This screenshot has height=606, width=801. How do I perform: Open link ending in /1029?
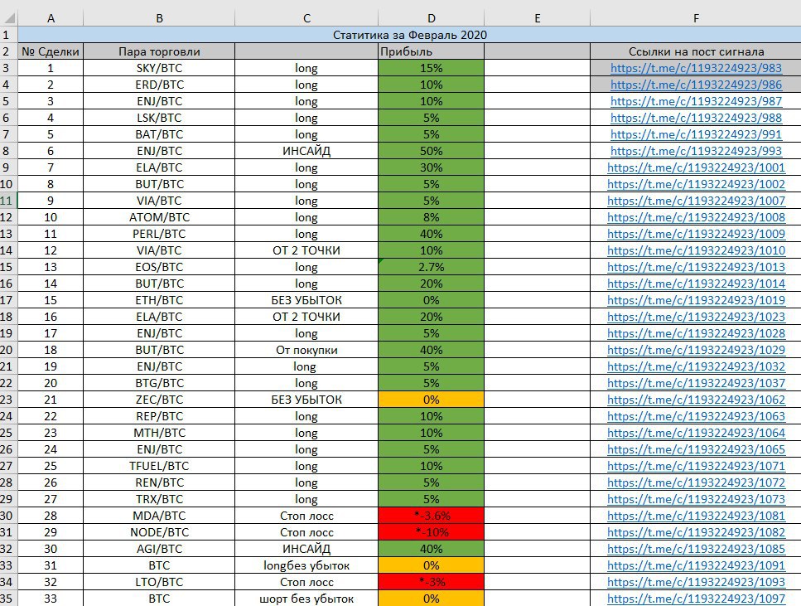[696, 350]
